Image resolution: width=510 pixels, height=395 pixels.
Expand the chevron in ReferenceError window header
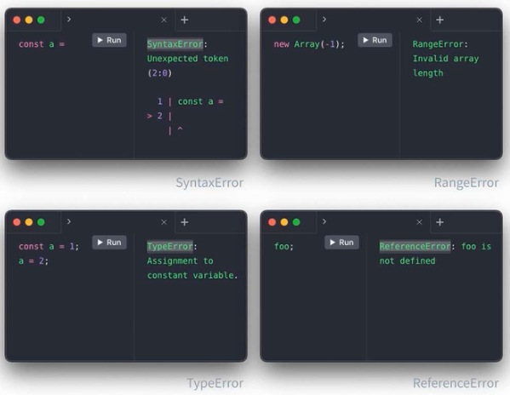point(324,221)
